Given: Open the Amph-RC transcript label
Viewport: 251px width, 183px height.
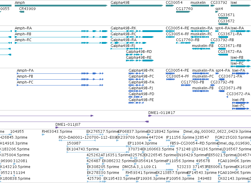Looking at the screenshot, I should coord(23,40).
